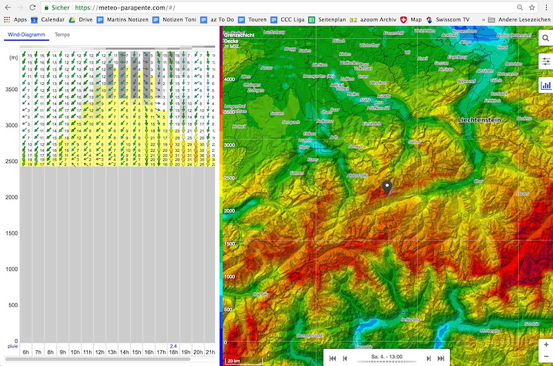Open Chrome three-dot menu

coord(546,8)
